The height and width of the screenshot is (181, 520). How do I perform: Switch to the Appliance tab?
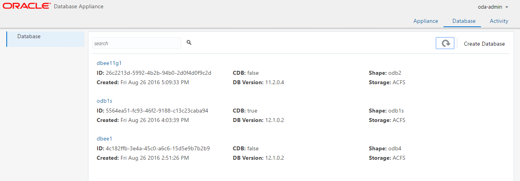click(426, 21)
